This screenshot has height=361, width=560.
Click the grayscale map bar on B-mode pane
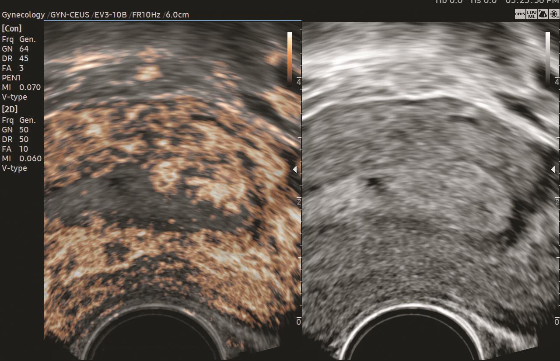548,59
